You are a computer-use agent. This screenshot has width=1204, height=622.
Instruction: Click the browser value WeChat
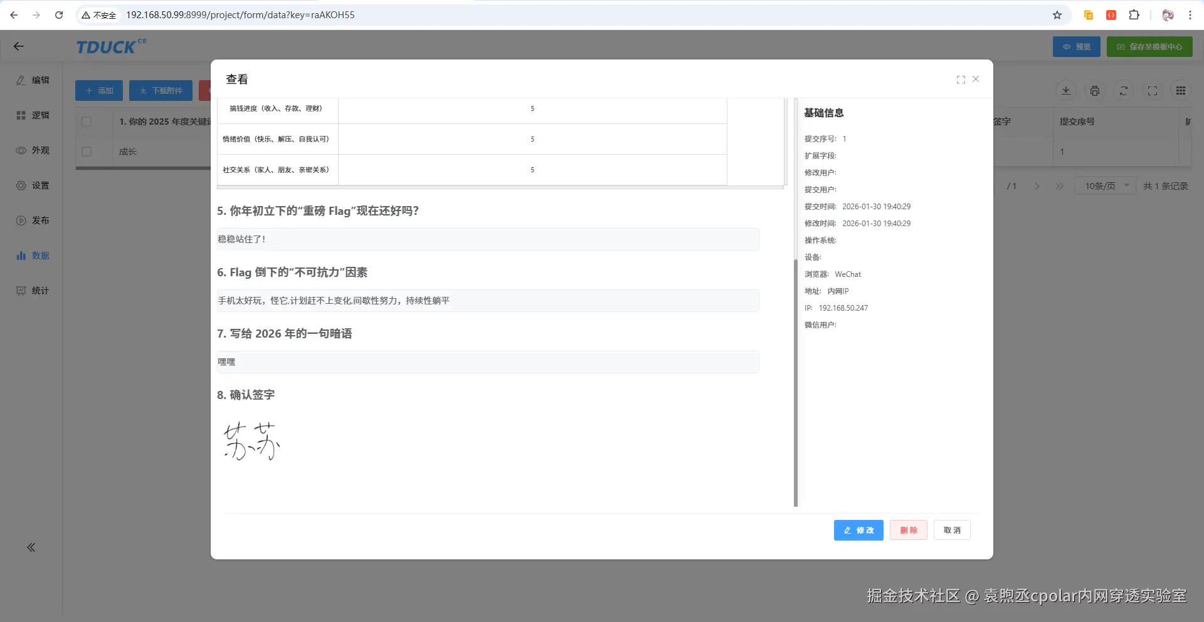(x=848, y=274)
